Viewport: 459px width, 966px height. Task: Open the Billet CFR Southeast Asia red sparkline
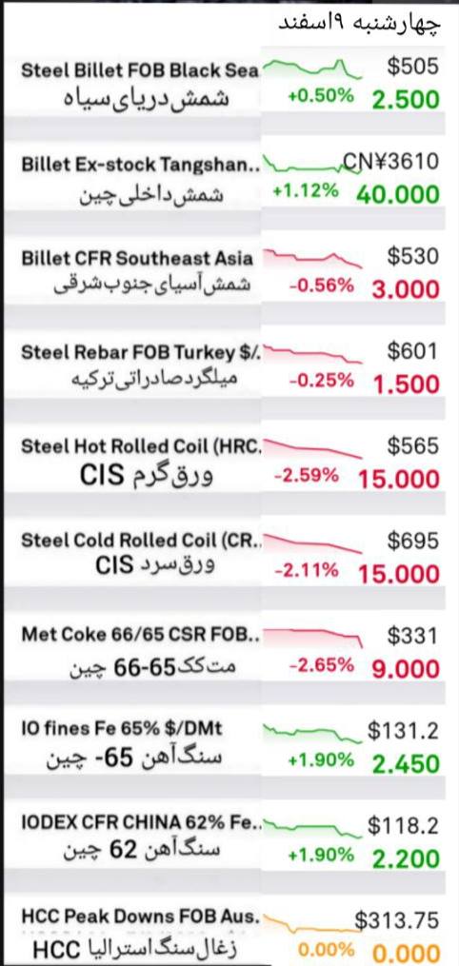313,258
